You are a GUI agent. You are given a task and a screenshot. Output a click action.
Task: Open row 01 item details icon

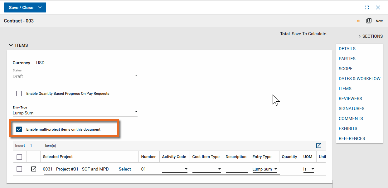tap(34, 169)
